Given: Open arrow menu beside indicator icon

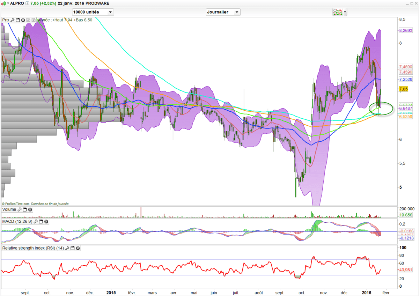Looking at the screenshot, I should tap(345, 12).
